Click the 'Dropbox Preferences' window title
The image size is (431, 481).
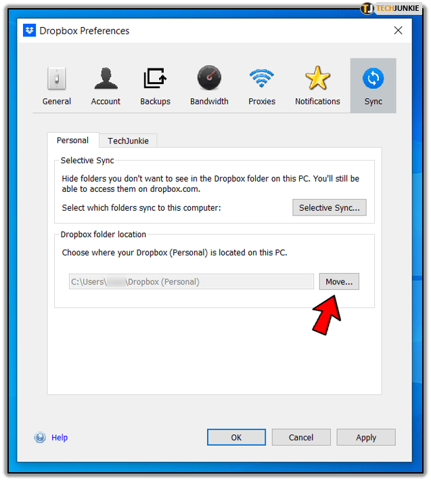[x=85, y=30]
